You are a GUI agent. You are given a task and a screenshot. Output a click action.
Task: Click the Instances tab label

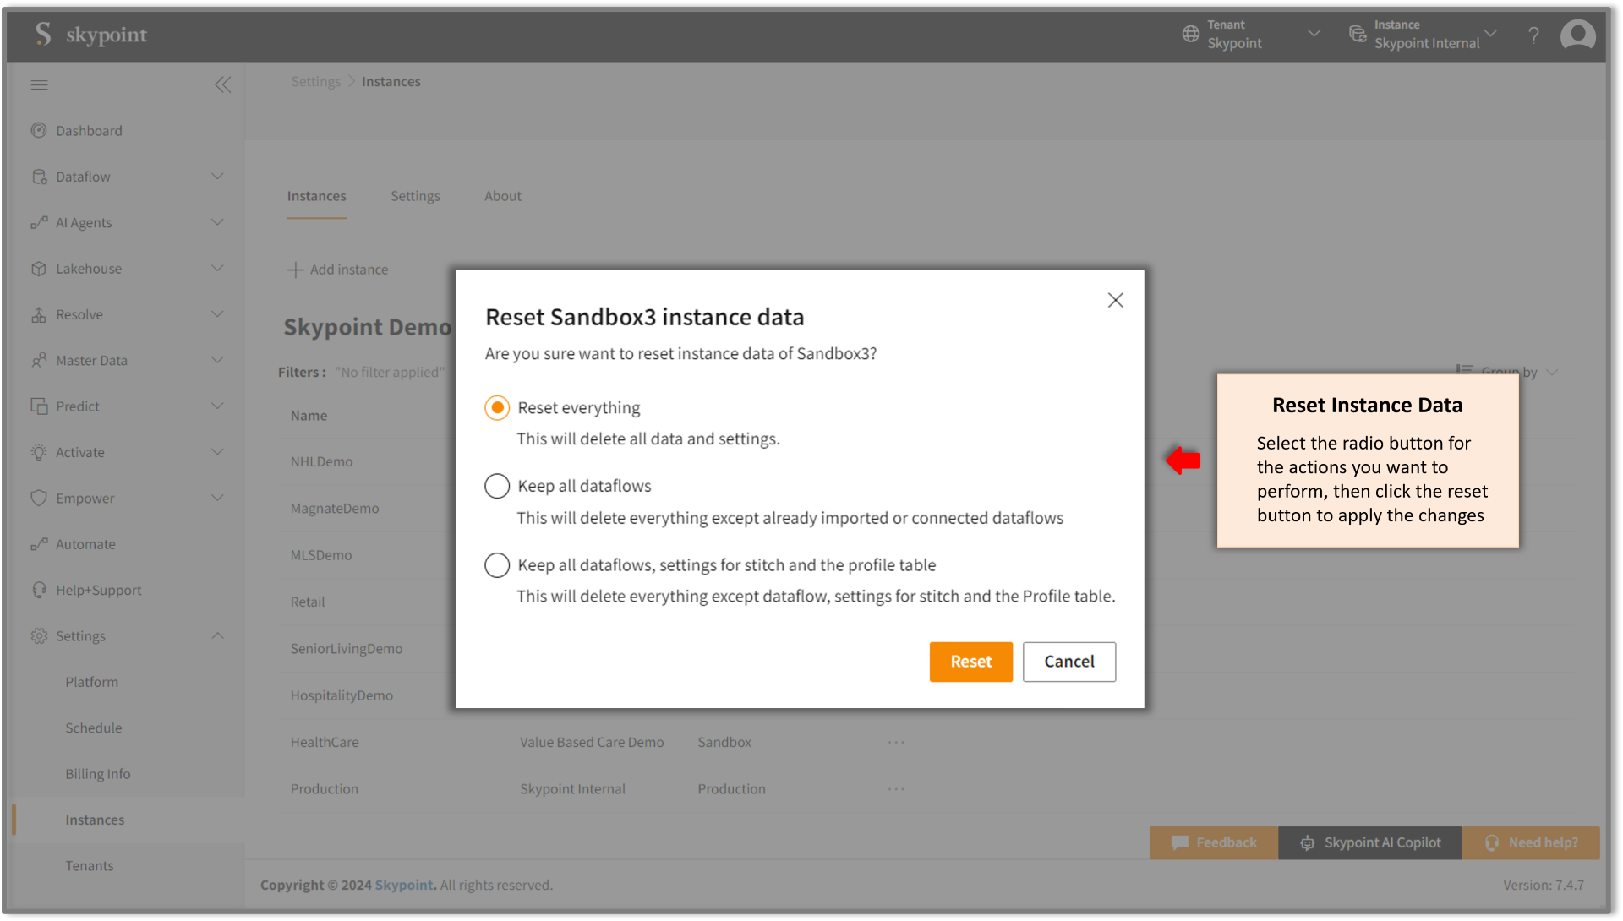pos(317,195)
